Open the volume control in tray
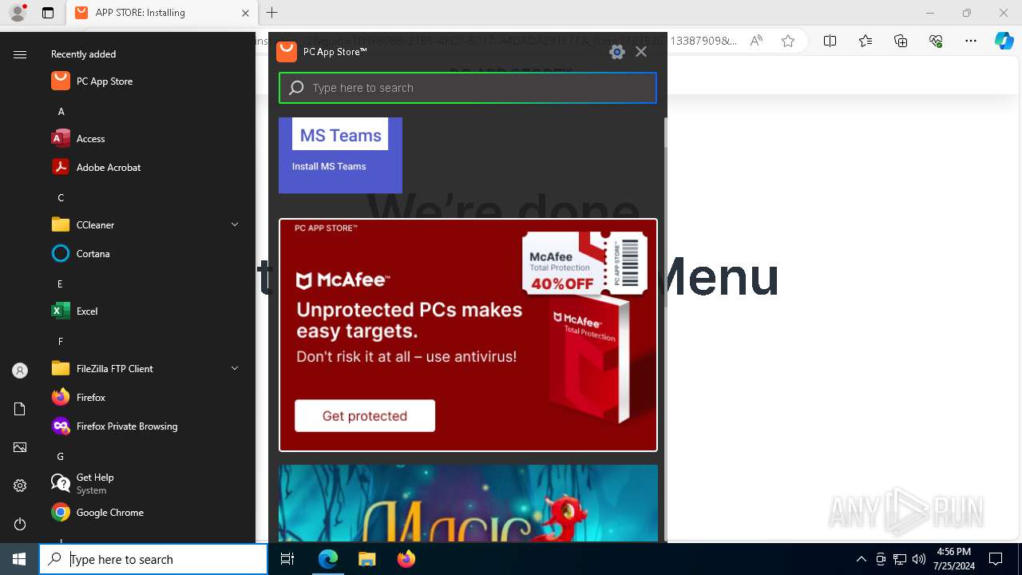This screenshot has height=575, width=1022. tap(919, 559)
